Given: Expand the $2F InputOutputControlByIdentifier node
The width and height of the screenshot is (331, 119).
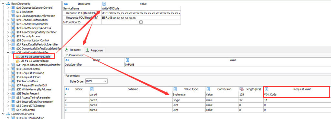Looking at the screenshot, I should pyautogui.click(x=8, y=65).
